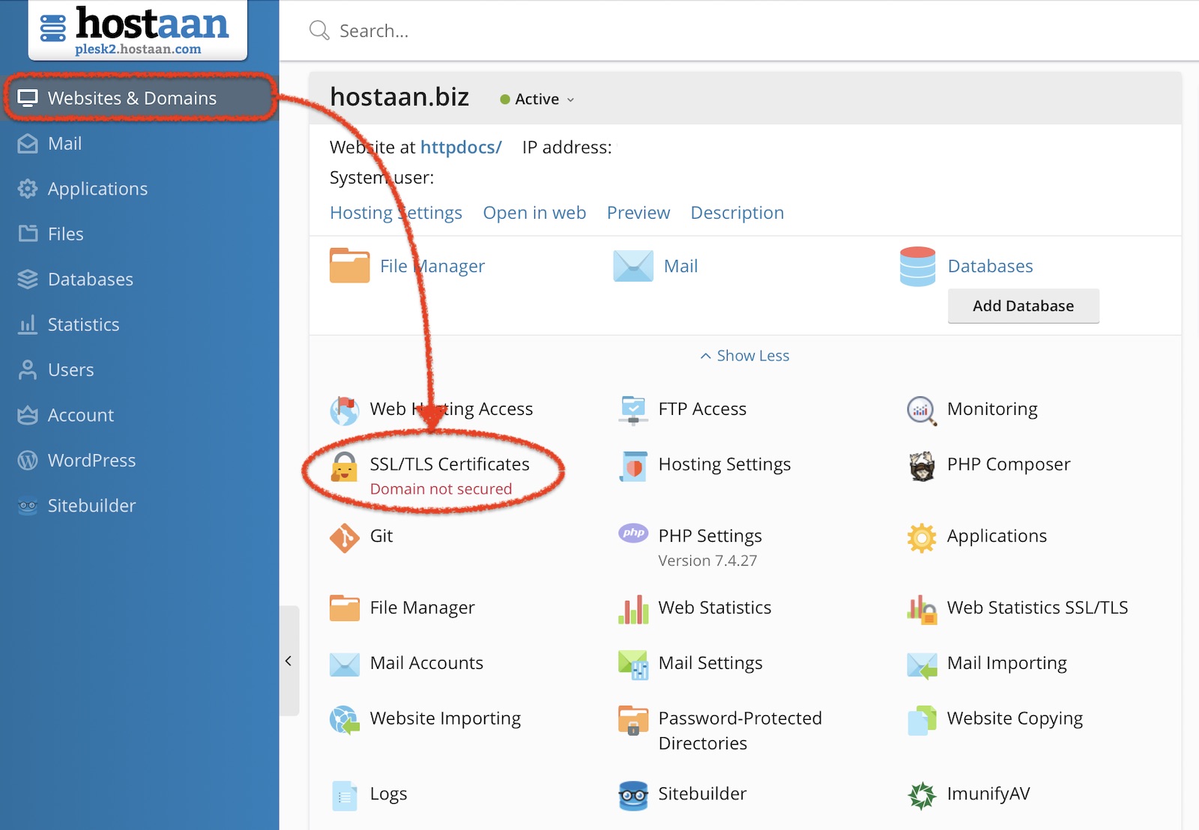1199x830 pixels.
Task: Open the Git text link
Action: tap(381, 536)
